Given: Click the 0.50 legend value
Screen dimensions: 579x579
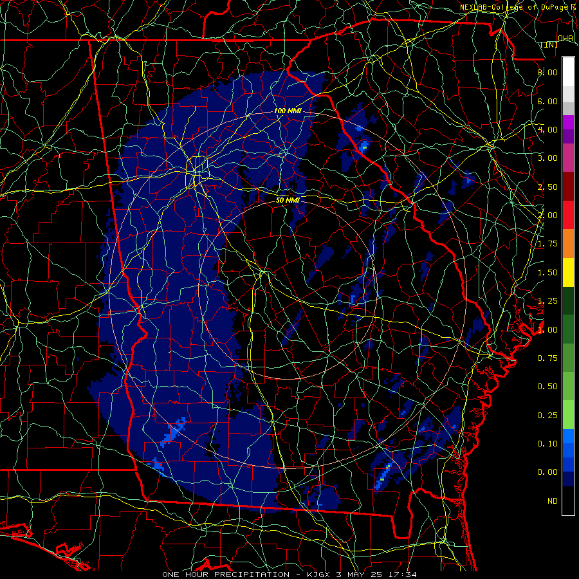Looking at the screenshot, I should coord(547,387).
